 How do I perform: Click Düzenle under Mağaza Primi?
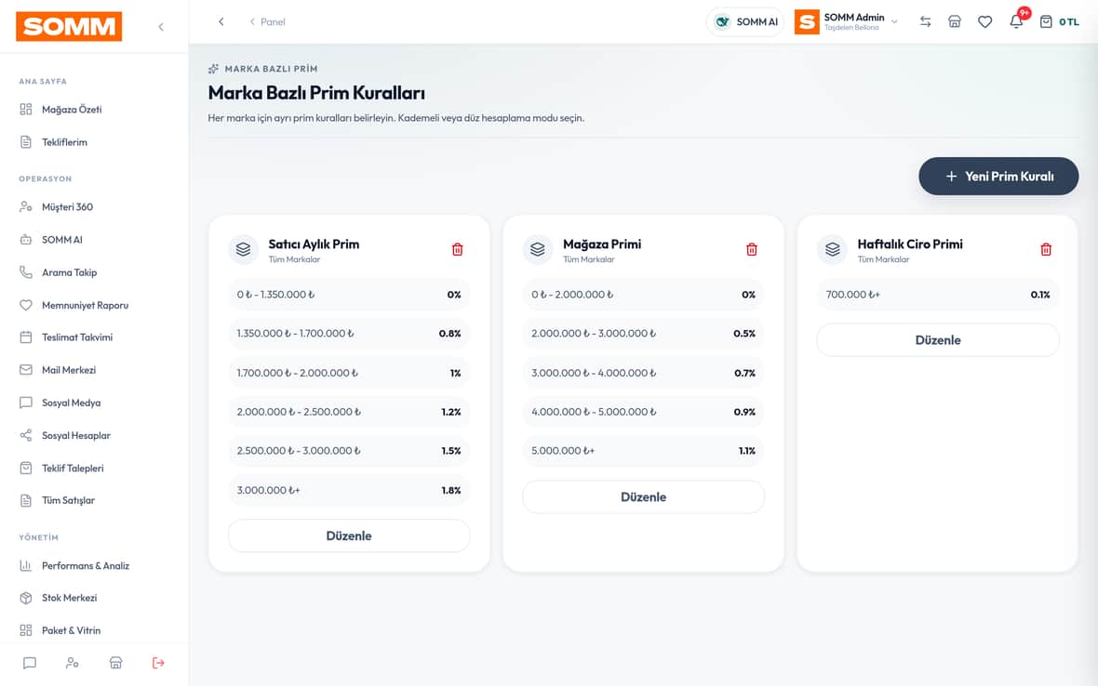pos(643,497)
